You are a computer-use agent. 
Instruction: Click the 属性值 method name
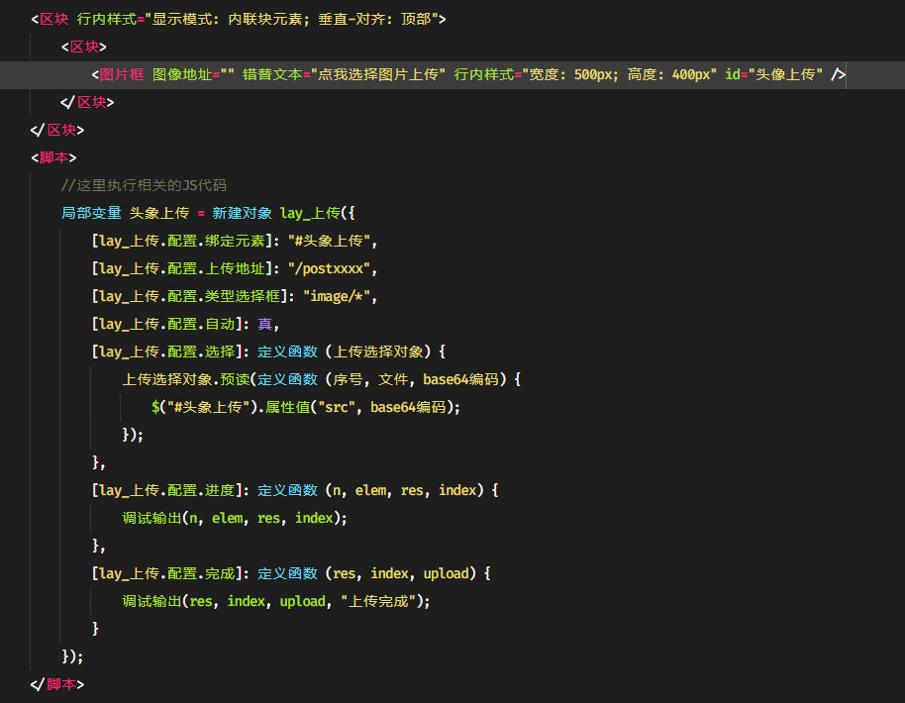[x=287, y=408]
